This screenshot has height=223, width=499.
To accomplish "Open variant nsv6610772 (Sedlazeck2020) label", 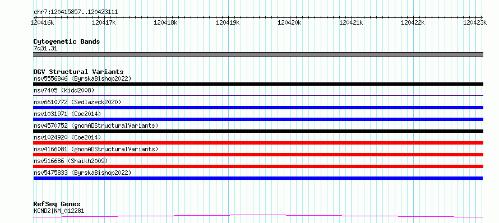I will point(77,102).
